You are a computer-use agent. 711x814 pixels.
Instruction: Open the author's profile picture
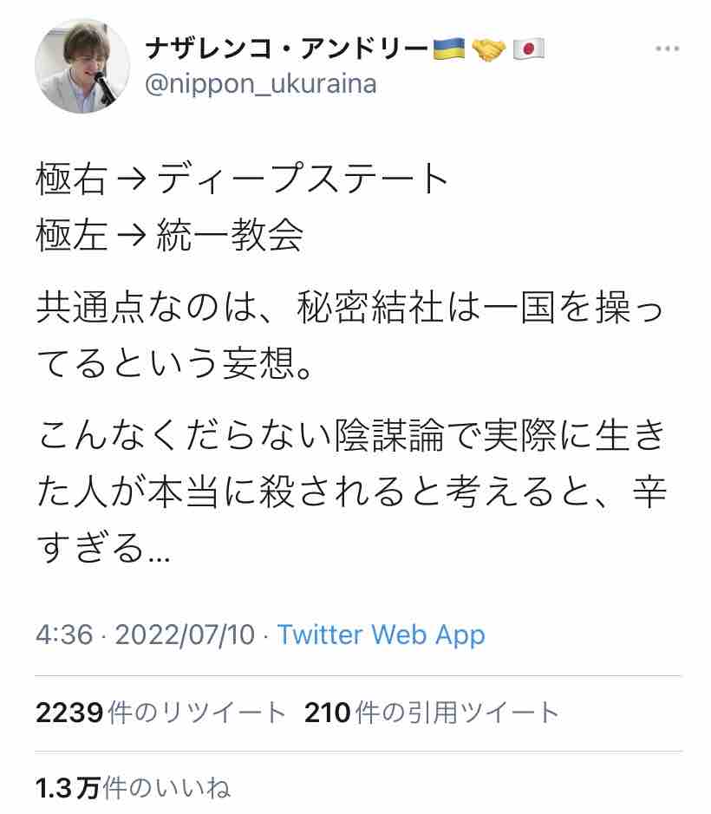(82, 67)
